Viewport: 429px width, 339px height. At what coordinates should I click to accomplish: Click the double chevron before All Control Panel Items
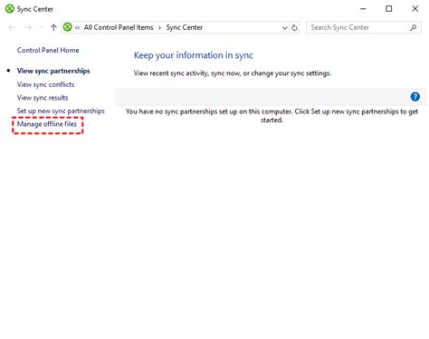77,28
